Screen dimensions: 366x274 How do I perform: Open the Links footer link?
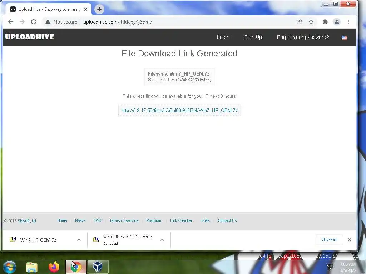(x=205, y=220)
